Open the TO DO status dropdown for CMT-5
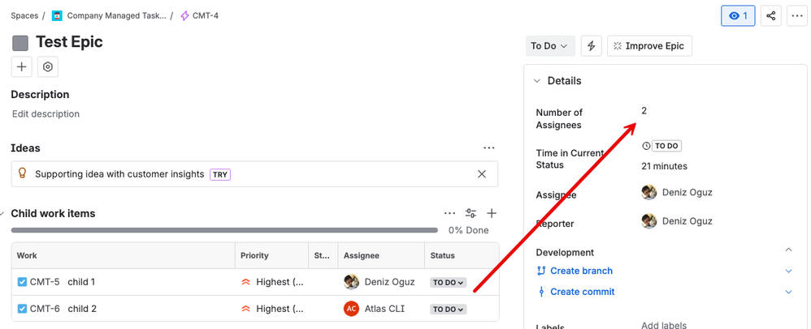 449,283
